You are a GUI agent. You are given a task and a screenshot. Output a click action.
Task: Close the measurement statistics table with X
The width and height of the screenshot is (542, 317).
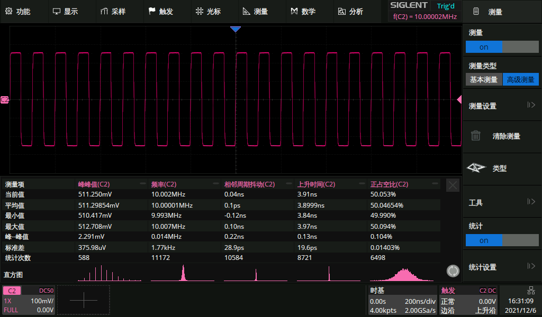coord(453,185)
